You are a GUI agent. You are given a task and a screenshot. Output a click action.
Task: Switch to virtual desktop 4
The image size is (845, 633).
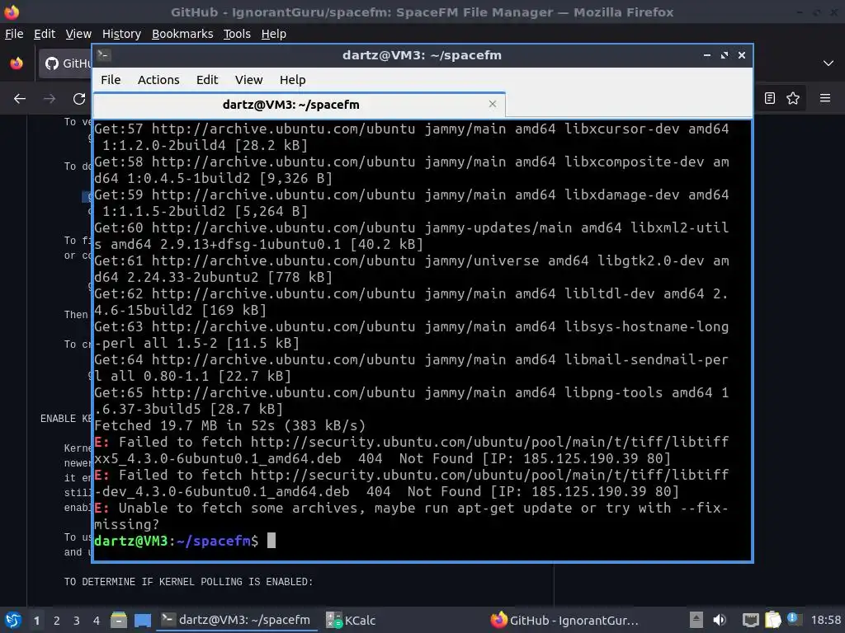tap(97, 621)
